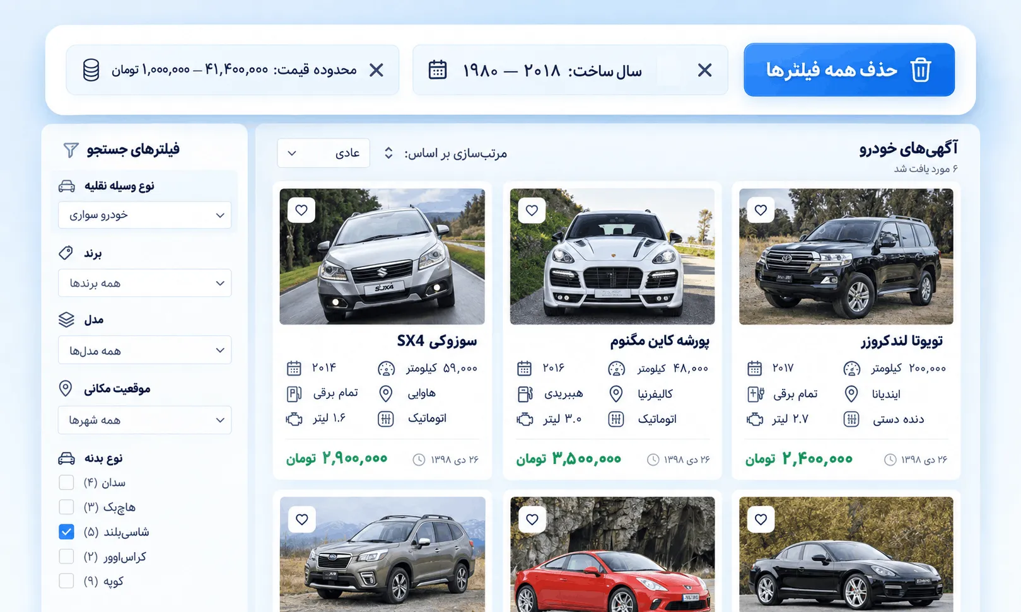Click the coins icon in the price filter chip
The image size is (1021, 612).
(x=91, y=70)
